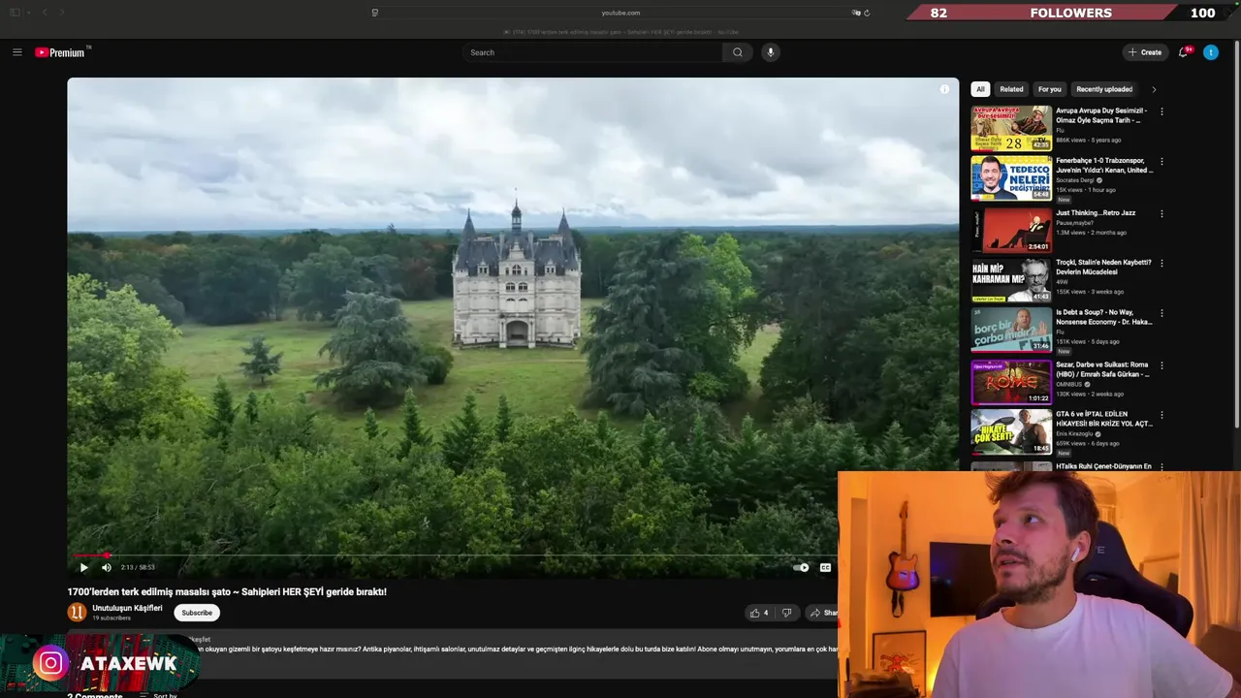The width and height of the screenshot is (1241, 698).
Task: Select the 'Recently uploaded' filter chip
Action: [1104, 89]
